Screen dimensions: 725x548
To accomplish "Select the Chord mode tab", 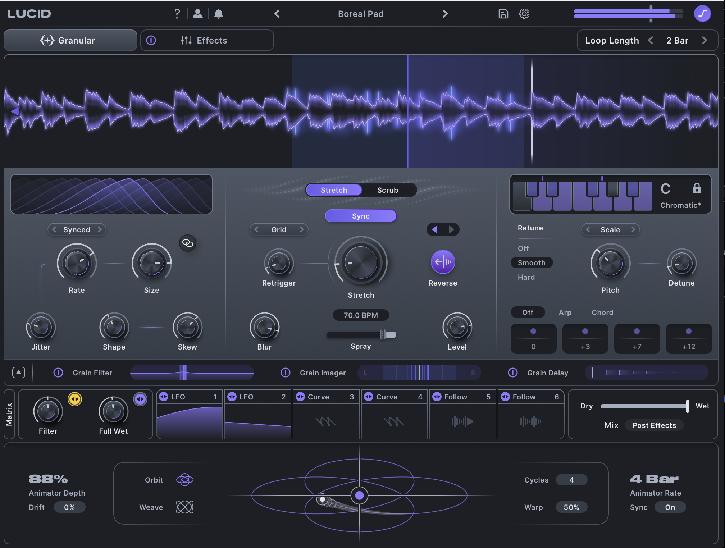I will [x=602, y=312].
